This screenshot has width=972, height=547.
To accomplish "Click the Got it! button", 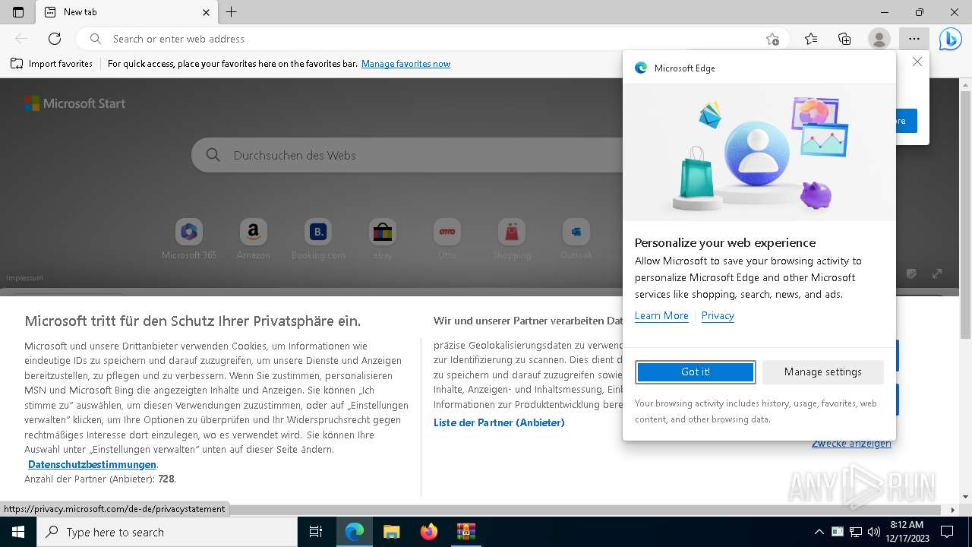I will 696,372.
